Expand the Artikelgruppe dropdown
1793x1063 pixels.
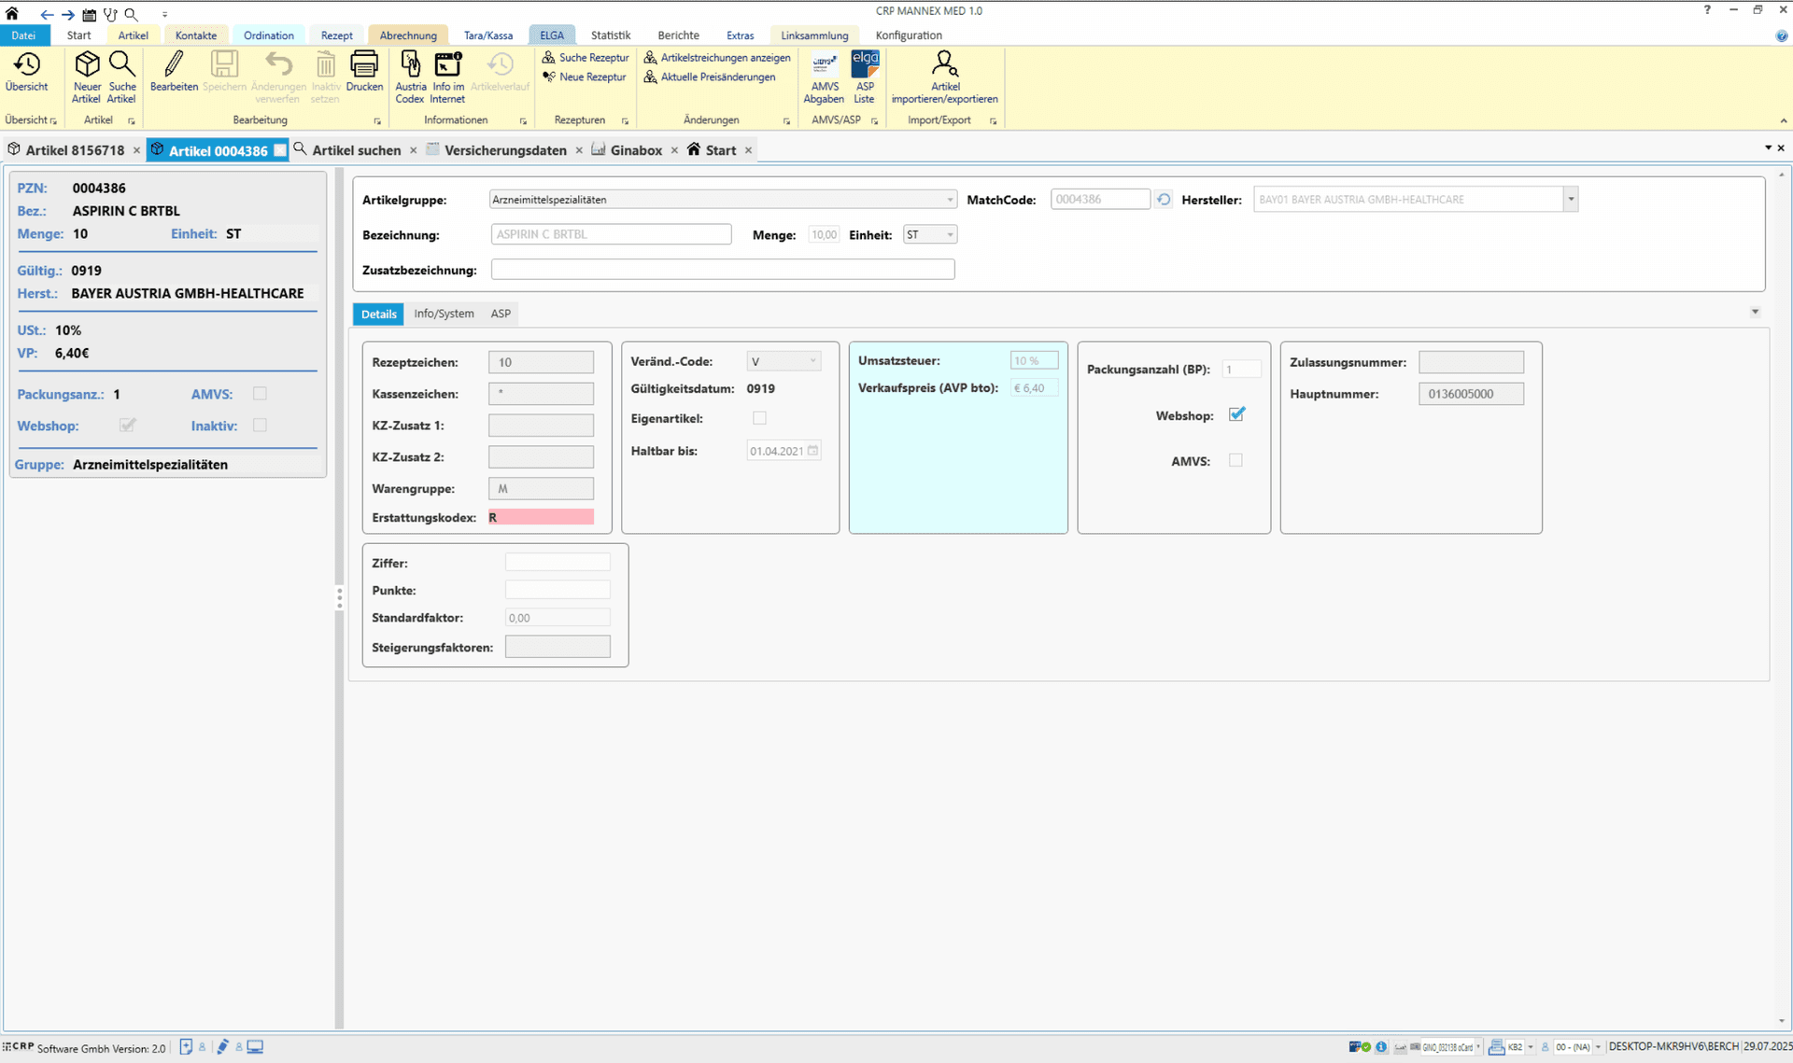click(x=950, y=200)
